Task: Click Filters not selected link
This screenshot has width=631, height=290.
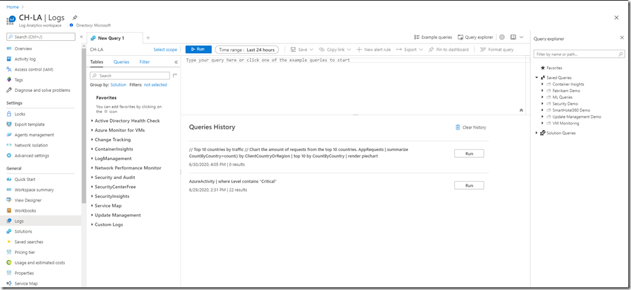Action: point(156,84)
